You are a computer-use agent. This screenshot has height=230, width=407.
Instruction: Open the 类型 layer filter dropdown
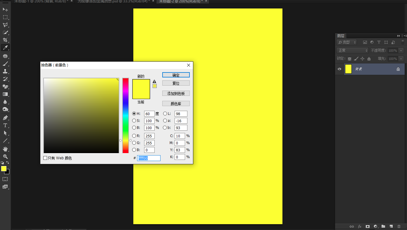[x=347, y=42]
